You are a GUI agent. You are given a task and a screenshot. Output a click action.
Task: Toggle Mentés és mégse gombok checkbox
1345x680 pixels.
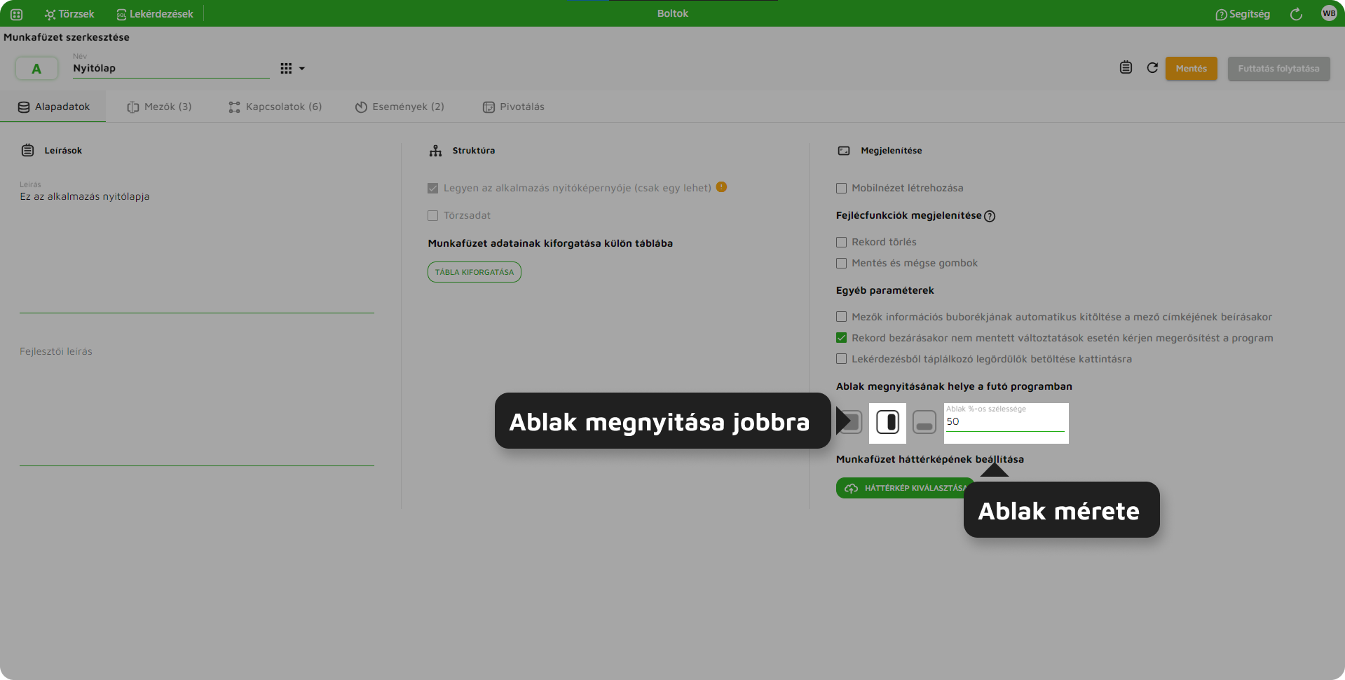841,263
